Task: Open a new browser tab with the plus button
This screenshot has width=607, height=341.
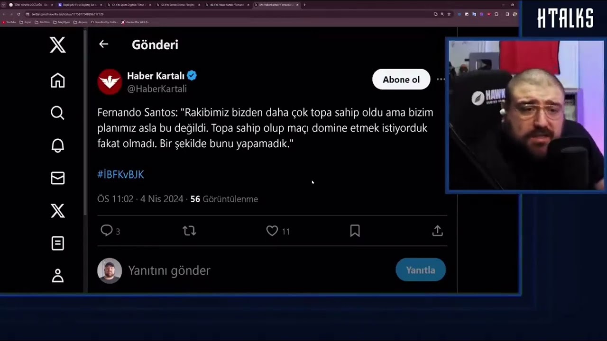Action: click(304, 5)
